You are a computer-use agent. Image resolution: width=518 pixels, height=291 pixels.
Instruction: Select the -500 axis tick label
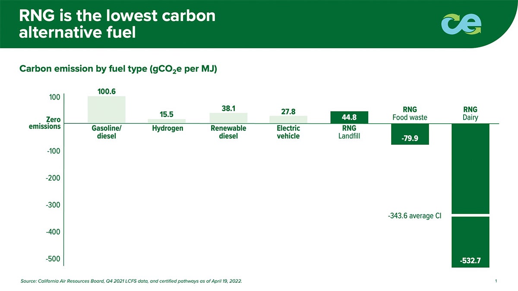tap(53, 259)
